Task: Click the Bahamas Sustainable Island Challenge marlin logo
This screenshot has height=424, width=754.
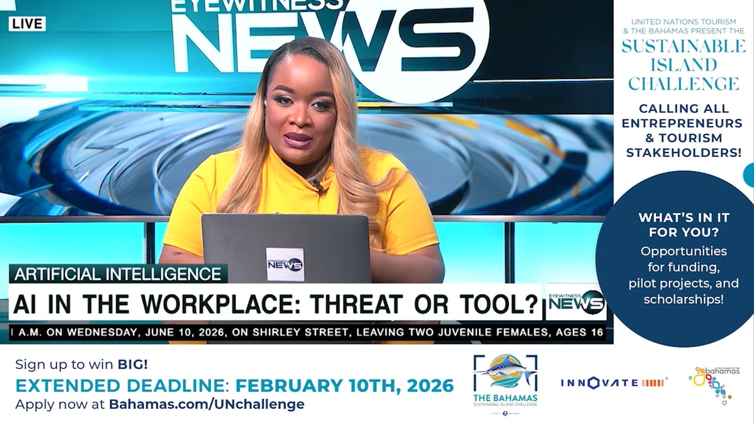Action: [x=505, y=381]
